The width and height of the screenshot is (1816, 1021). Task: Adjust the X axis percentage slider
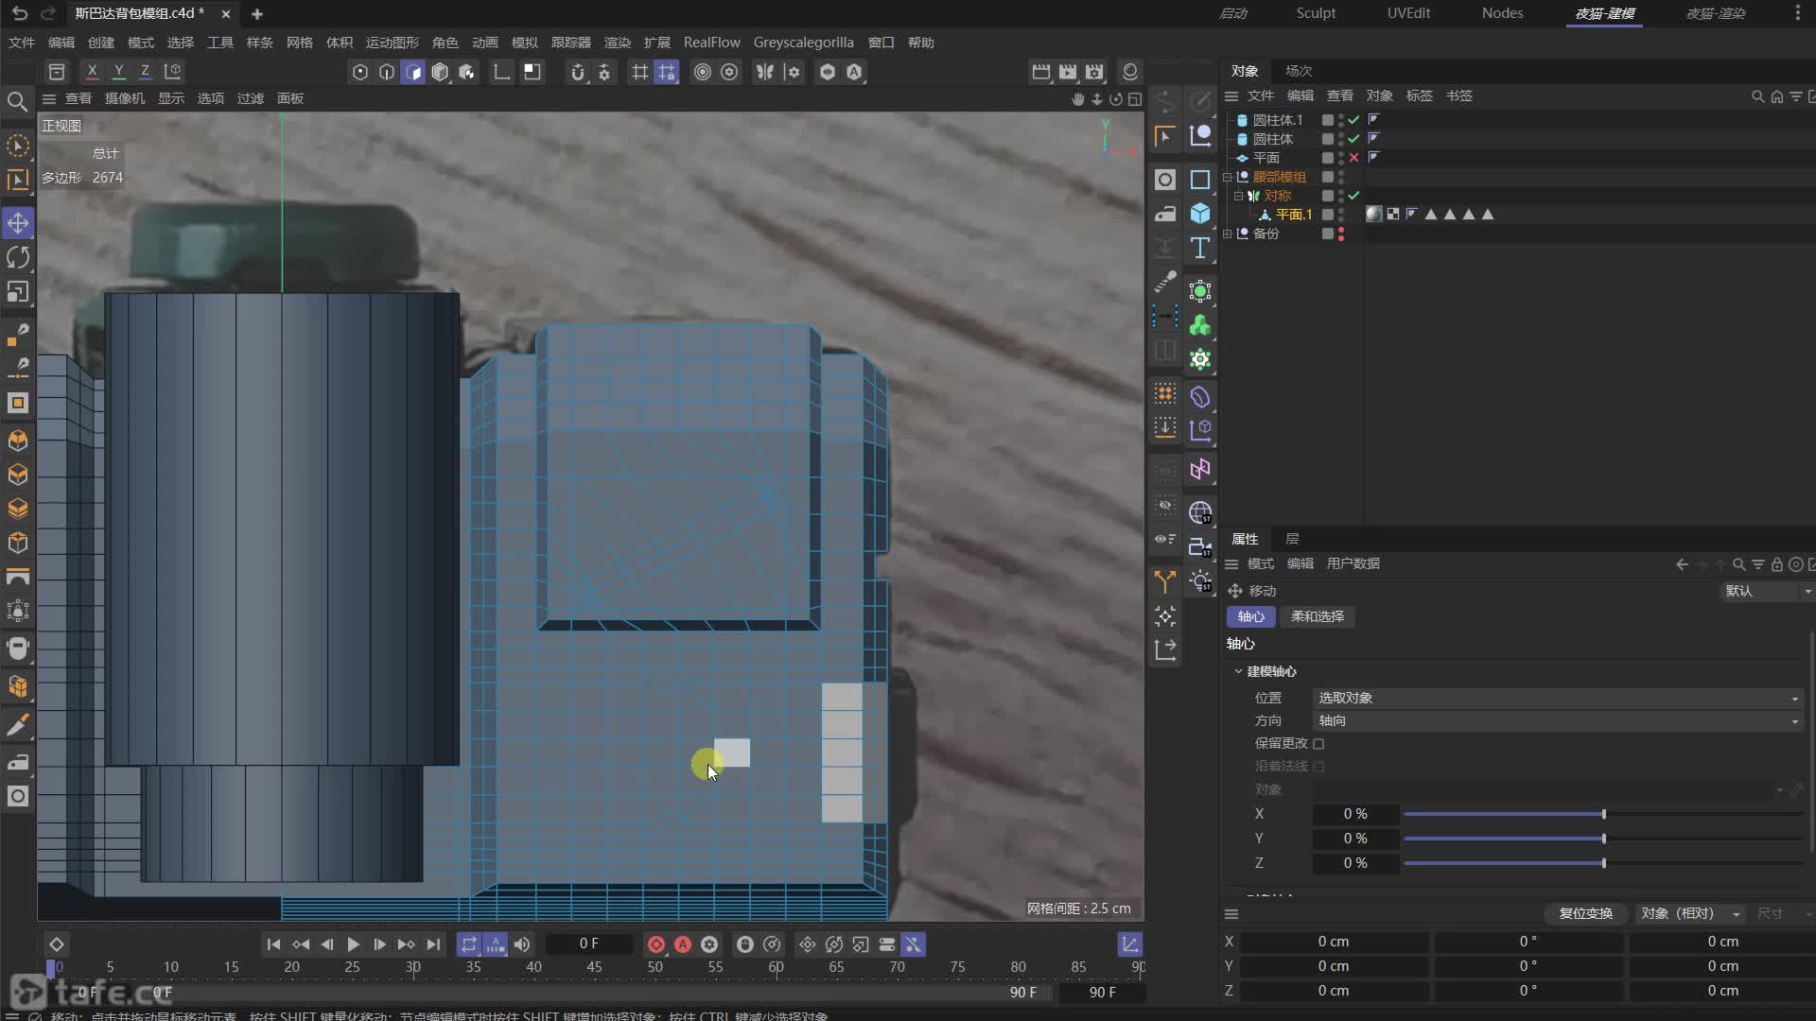(1603, 814)
